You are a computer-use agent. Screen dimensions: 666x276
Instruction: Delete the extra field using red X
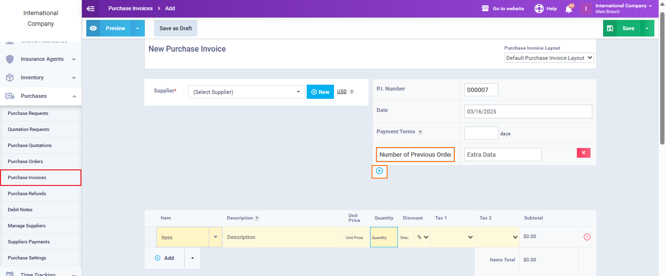(583, 153)
